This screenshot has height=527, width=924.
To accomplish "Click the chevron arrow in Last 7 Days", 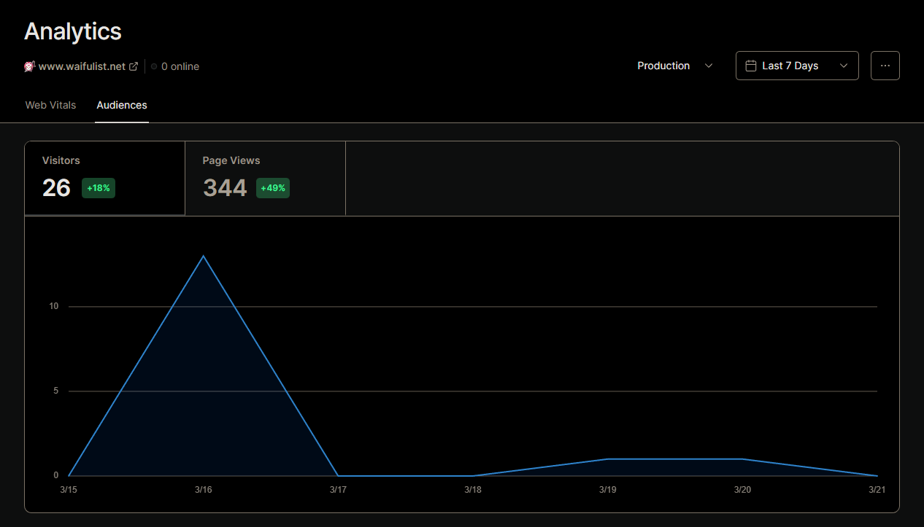I will (x=844, y=66).
